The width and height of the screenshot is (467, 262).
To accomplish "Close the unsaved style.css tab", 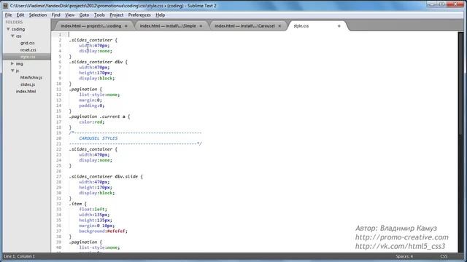I will tap(339, 26).
